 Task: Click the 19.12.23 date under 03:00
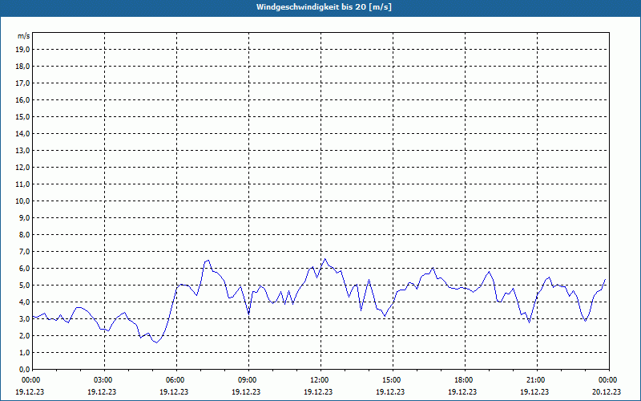tap(102, 392)
